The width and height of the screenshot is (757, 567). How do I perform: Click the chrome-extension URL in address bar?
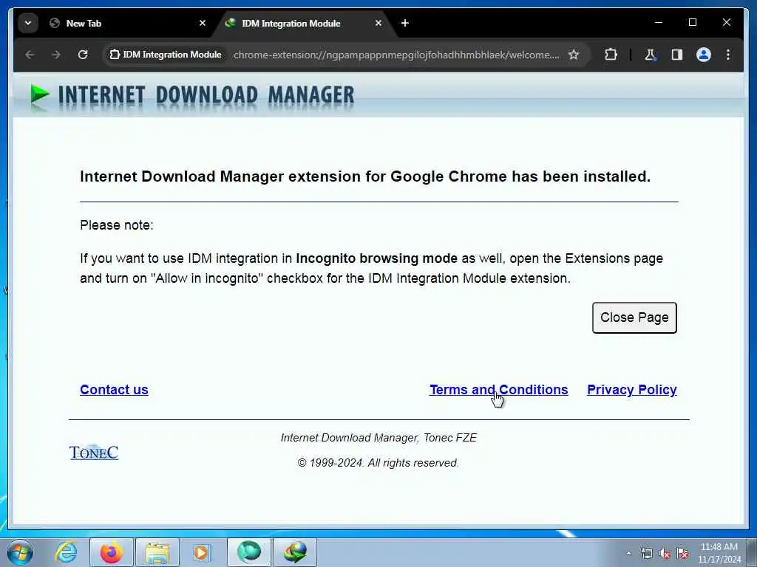tap(396, 55)
